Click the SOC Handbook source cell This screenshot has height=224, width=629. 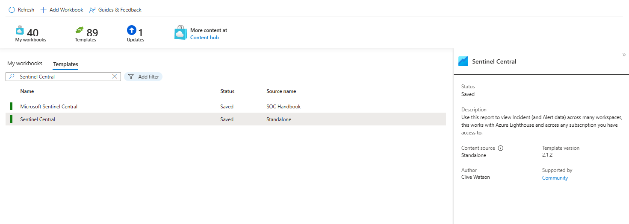283,107
